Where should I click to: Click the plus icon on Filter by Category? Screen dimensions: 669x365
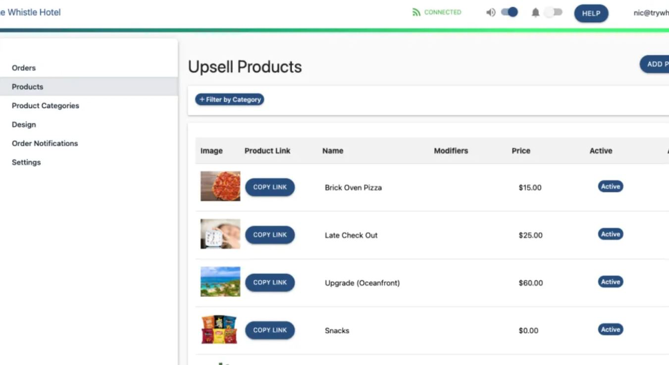(x=202, y=100)
